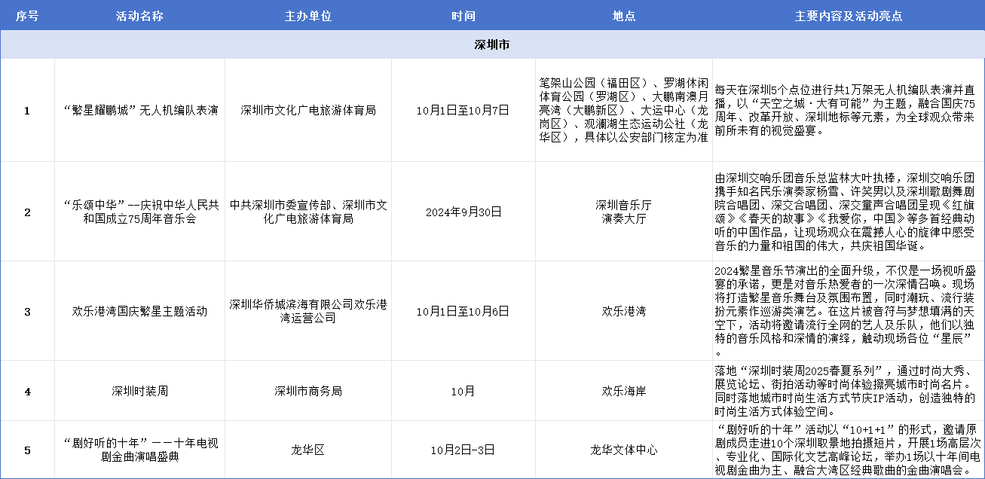Click the 深圳音乐厅 演奏大厅 venue cell
Screen dimensions: 985x479
click(x=623, y=212)
